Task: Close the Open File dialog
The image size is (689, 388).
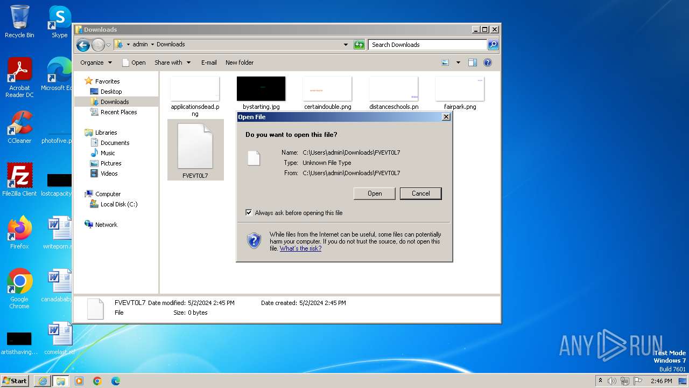Action: click(x=446, y=117)
